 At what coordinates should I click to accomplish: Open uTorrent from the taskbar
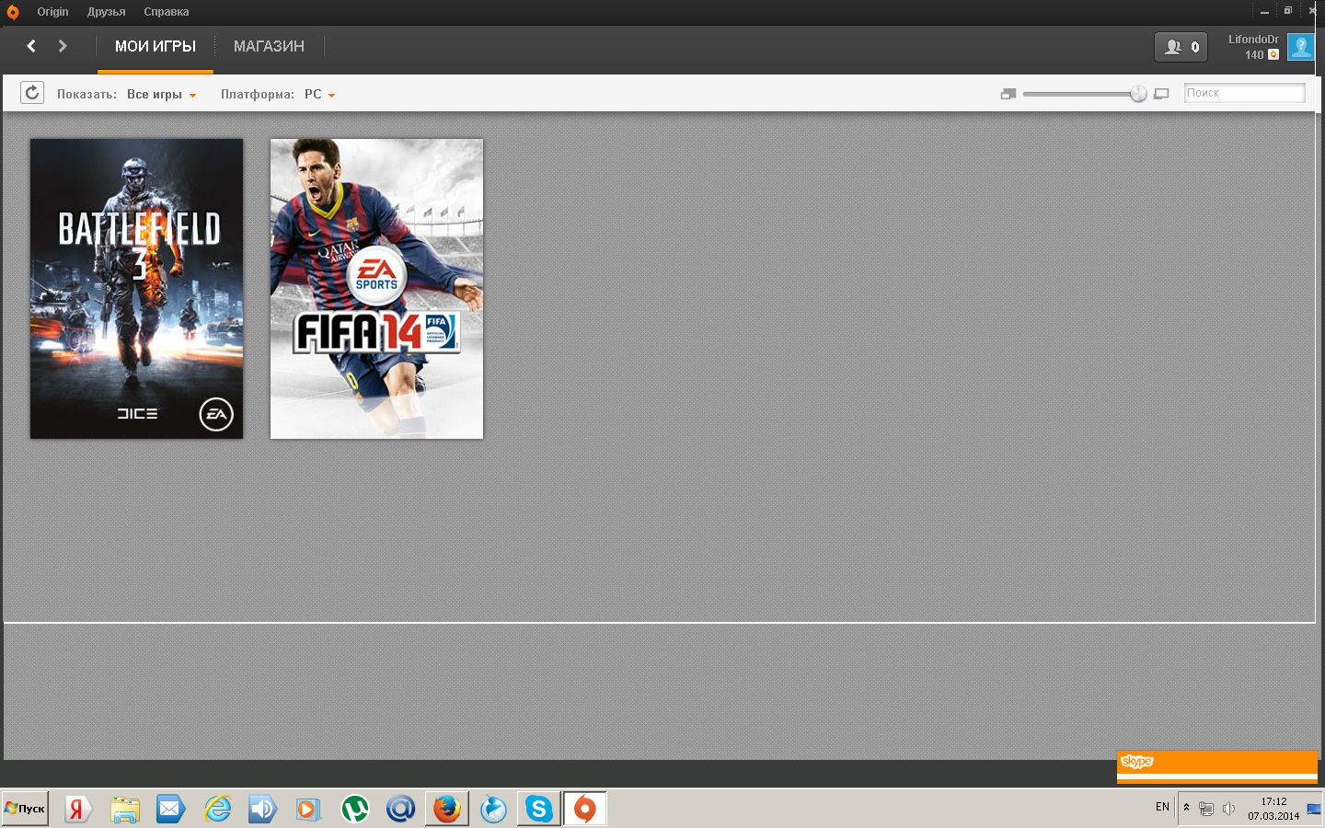(354, 809)
